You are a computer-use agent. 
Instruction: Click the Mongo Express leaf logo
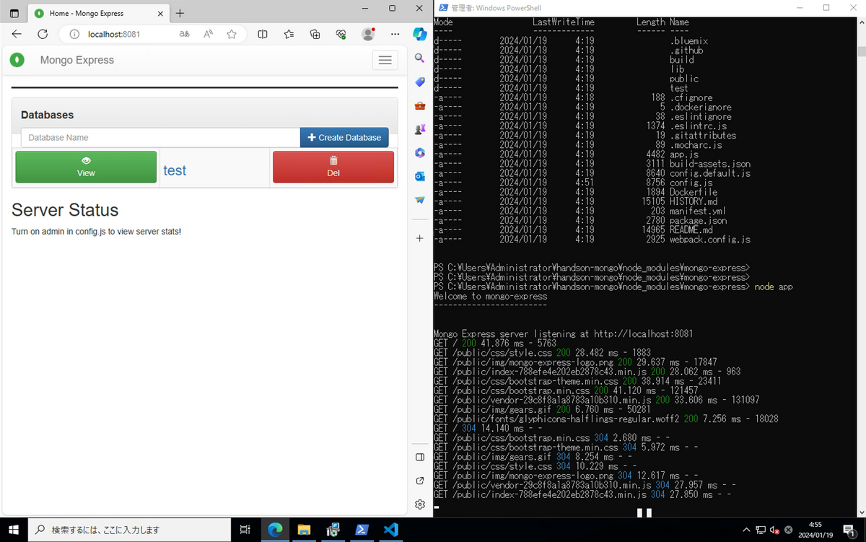pyautogui.click(x=17, y=60)
